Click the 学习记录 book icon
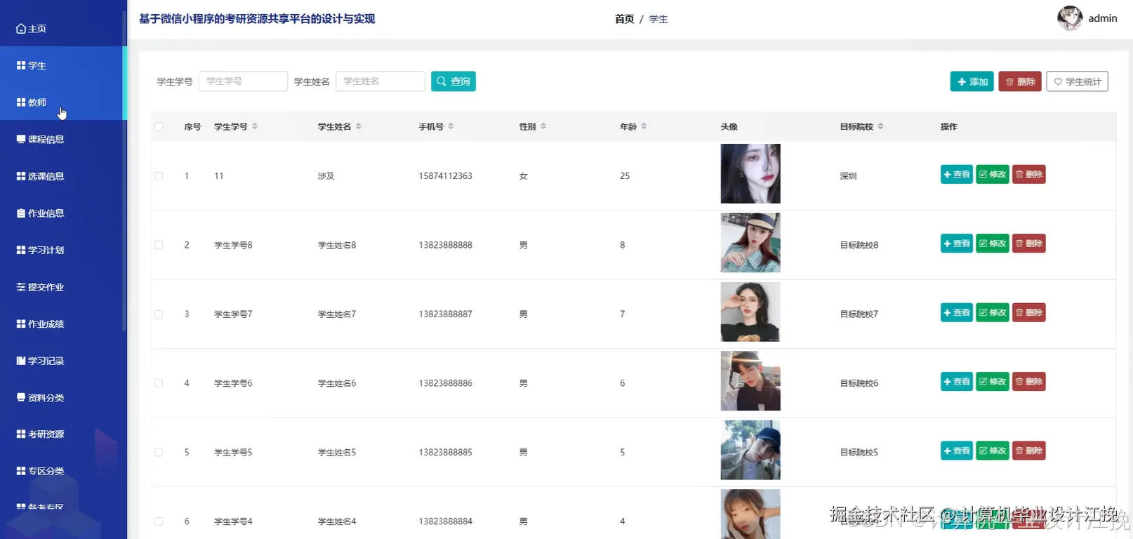 (x=21, y=361)
